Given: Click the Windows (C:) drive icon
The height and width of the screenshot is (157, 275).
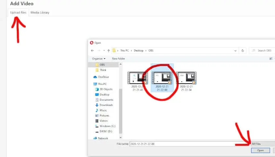Looking at the screenshot, I should tap(97, 126).
